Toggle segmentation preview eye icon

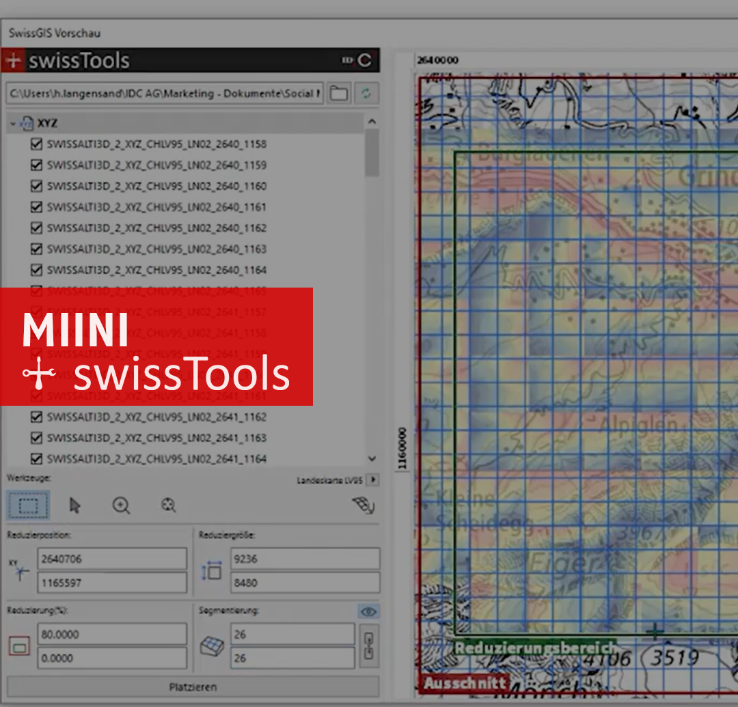coord(368,611)
